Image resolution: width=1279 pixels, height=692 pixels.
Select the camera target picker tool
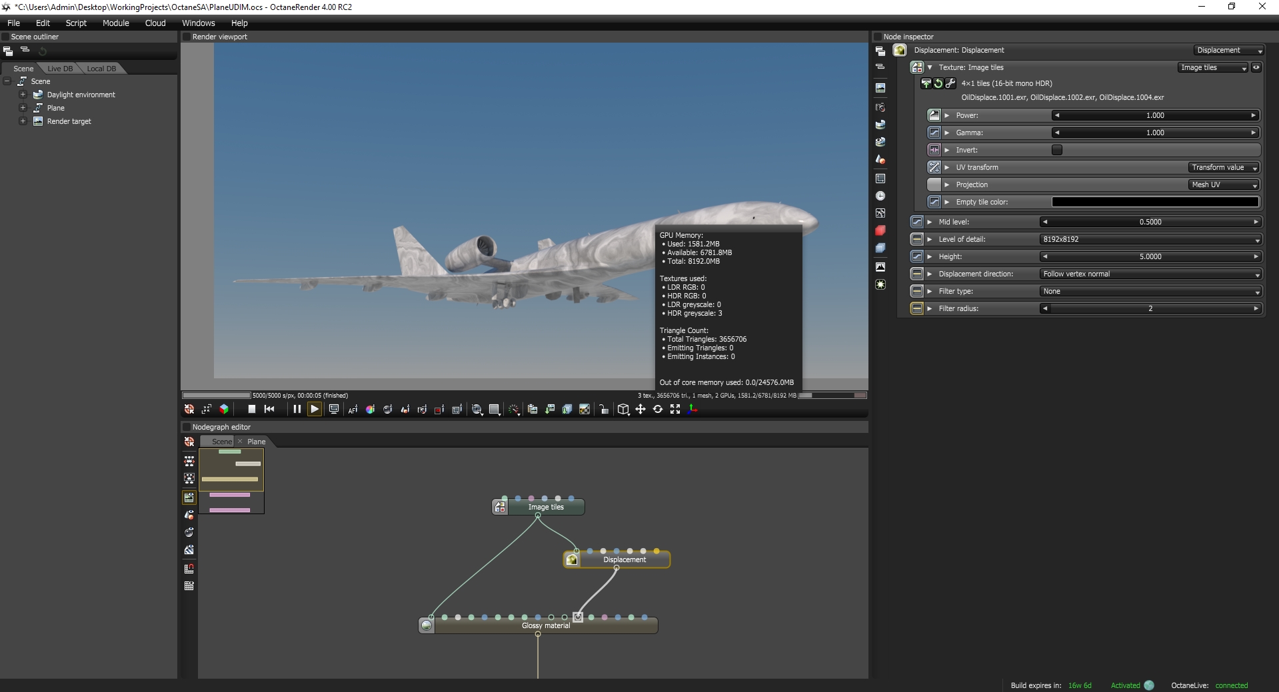(422, 409)
